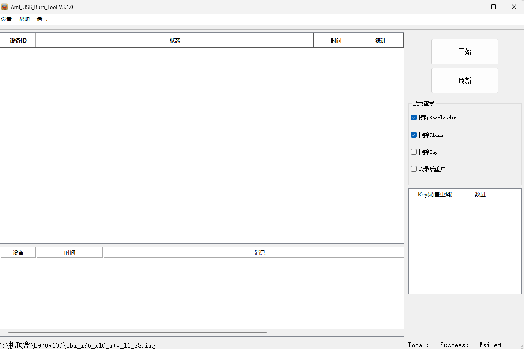Select the 时间 column header
Viewport: 524px width, 349px height.
(336, 40)
